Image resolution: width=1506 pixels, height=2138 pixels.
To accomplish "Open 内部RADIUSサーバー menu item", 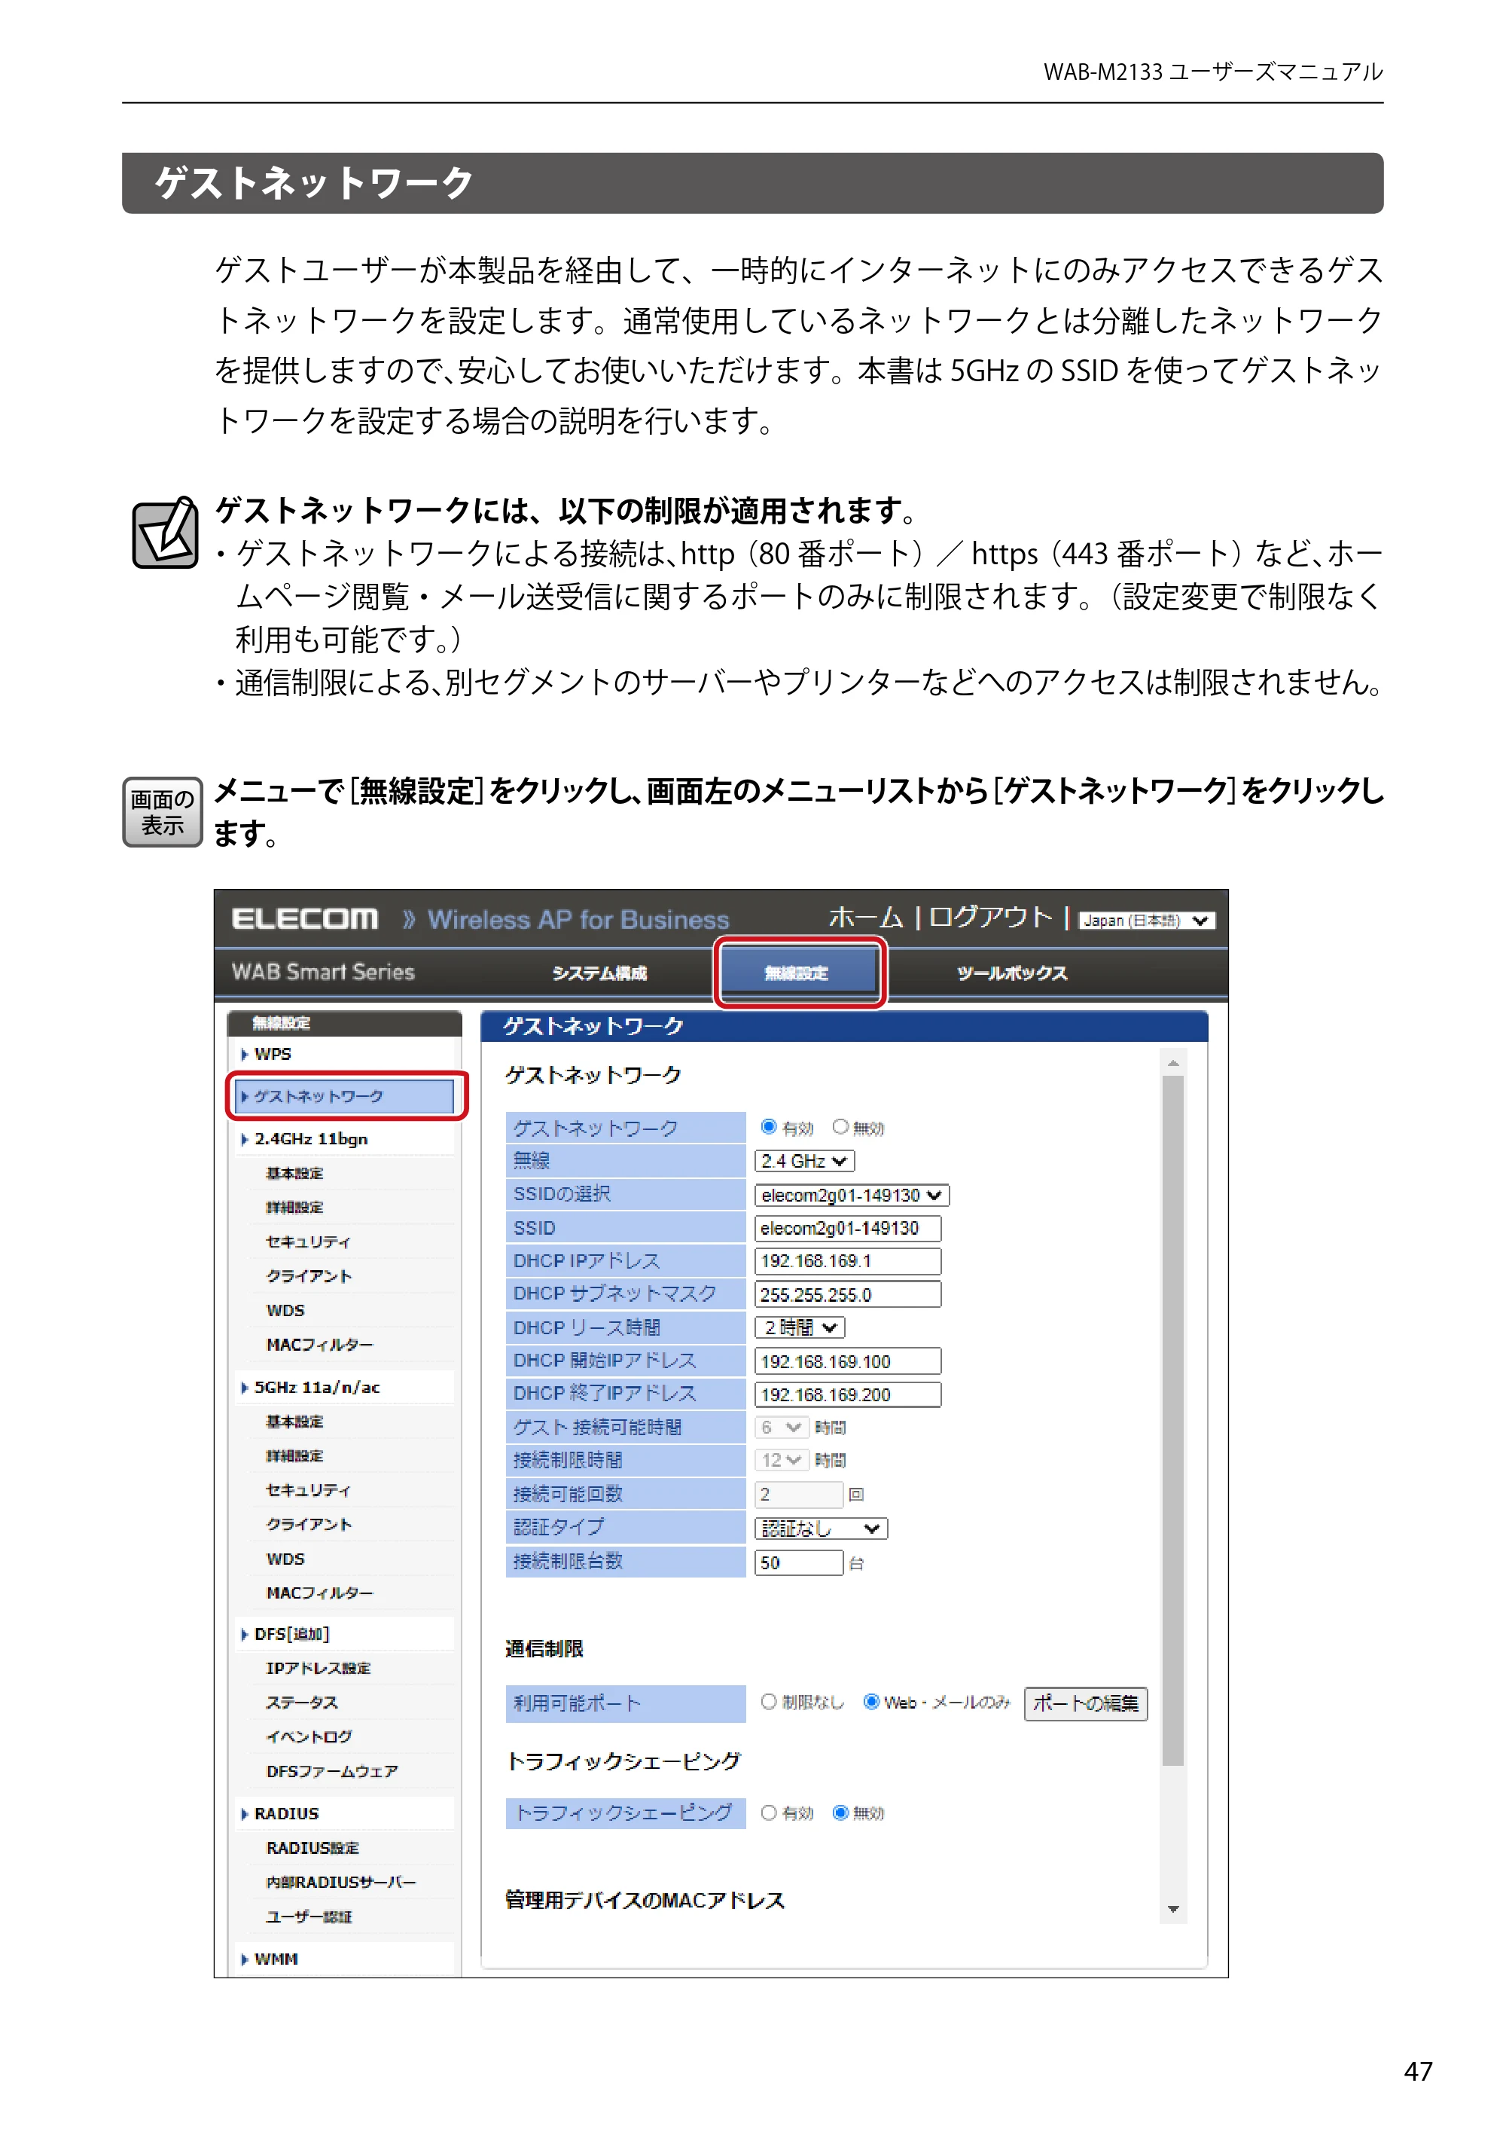I will (340, 1883).
